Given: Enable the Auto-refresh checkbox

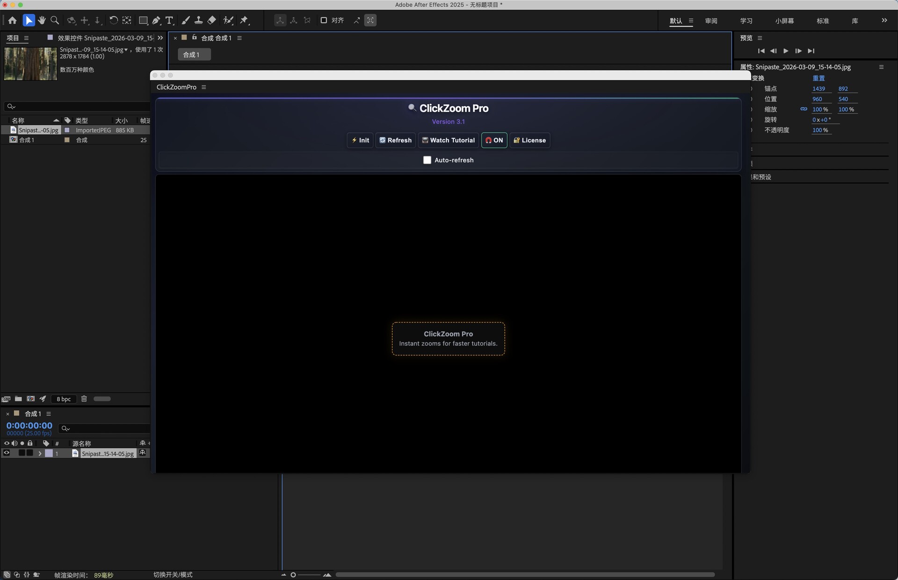Looking at the screenshot, I should [x=427, y=160].
